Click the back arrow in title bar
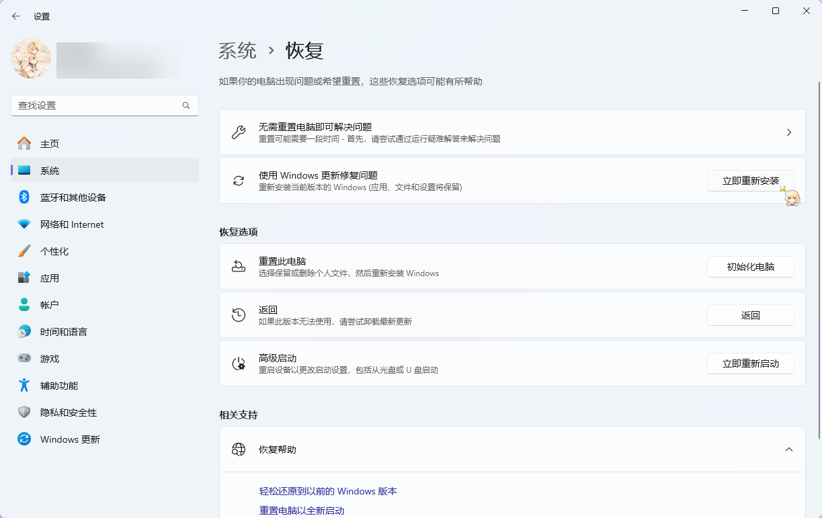The image size is (822, 518). click(16, 16)
